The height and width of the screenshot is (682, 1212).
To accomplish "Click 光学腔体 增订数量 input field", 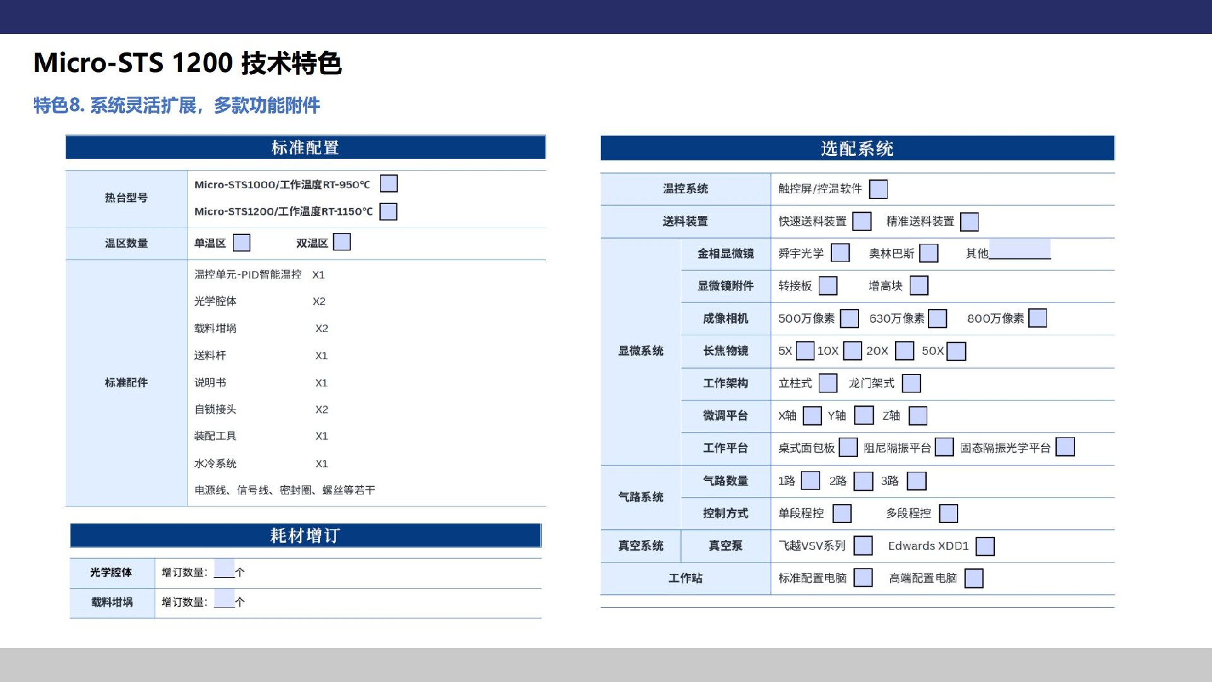I will pos(224,568).
